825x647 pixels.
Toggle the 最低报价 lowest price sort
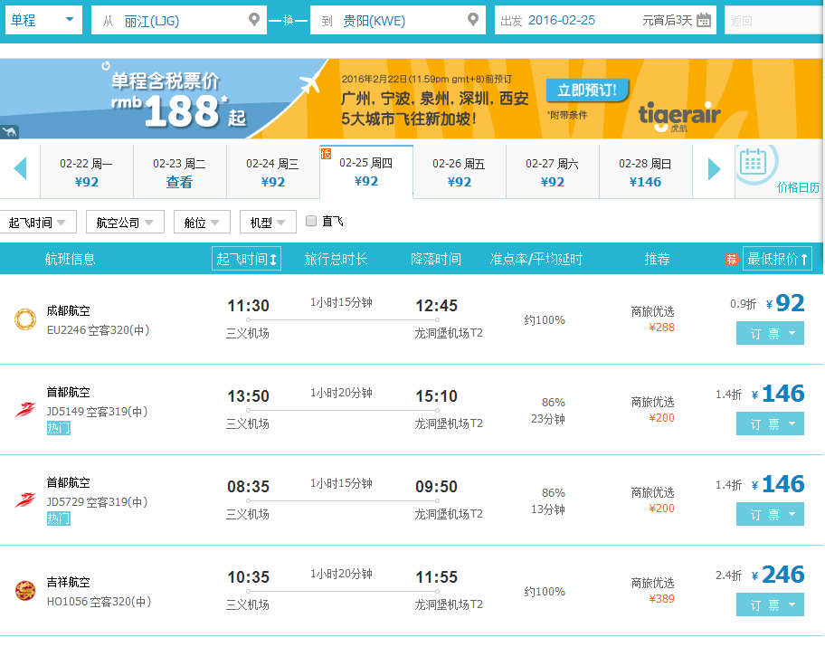[778, 258]
